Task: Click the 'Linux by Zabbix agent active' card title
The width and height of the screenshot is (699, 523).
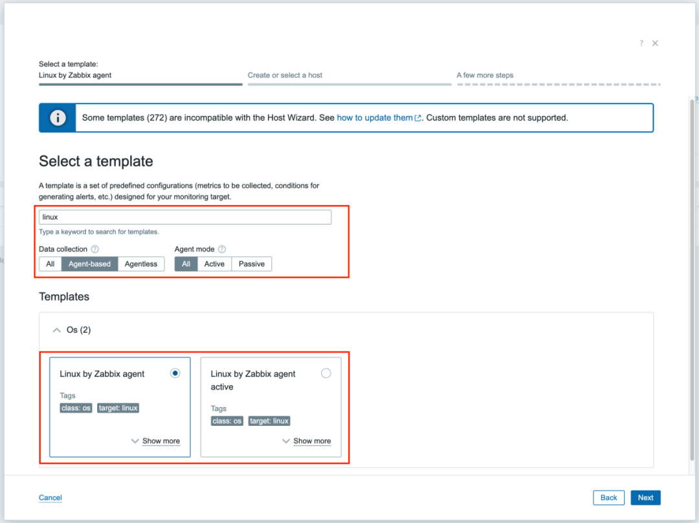Action: [x=253, y=381]
